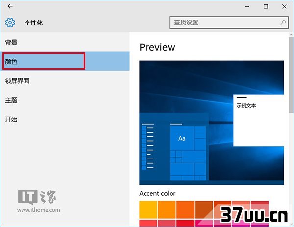Viewport: 294px width, 227px height.
Task: Switch to the 主题 section
Action: pos(65,100)
